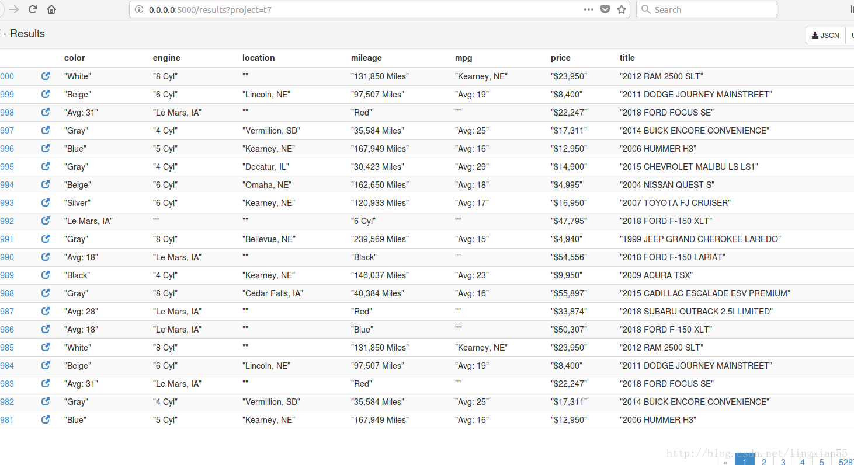
Task: Open external link icon for row 985
Action: coord(46,347)
